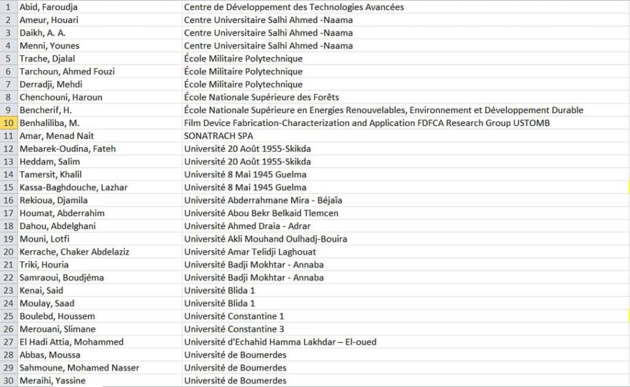This screenshot has width=630, height=387.
Task: Select row header 1
Action: click(x=9, y=7)
